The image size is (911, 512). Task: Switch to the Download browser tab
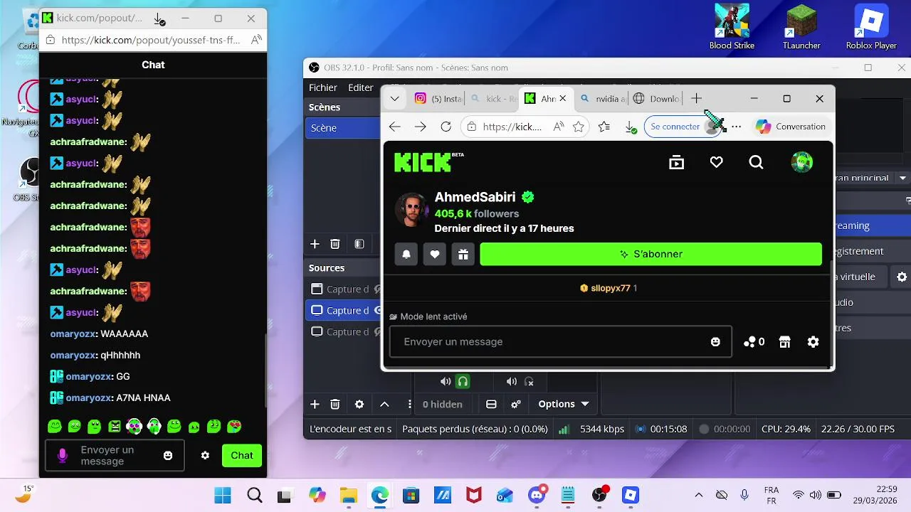(x=656, y=99)
